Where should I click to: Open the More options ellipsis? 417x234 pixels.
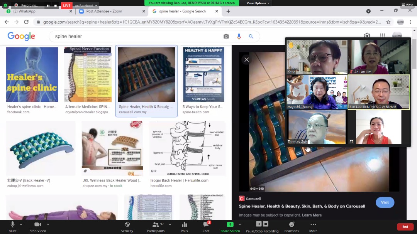coord(313,226)
